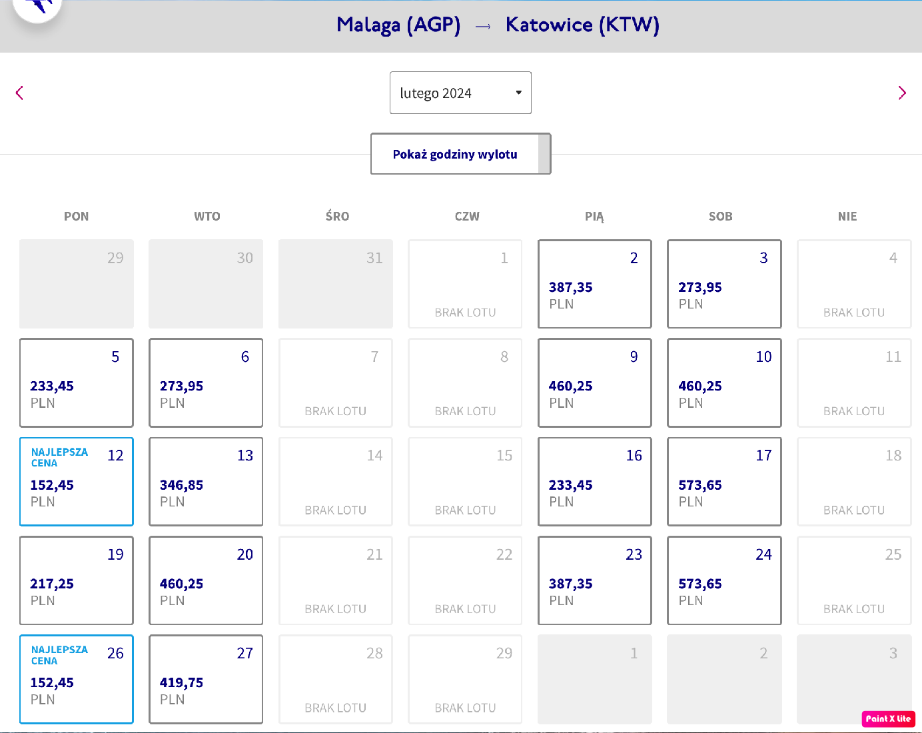
Task: Click the no-flight cell for February 28
Action: 336,679
